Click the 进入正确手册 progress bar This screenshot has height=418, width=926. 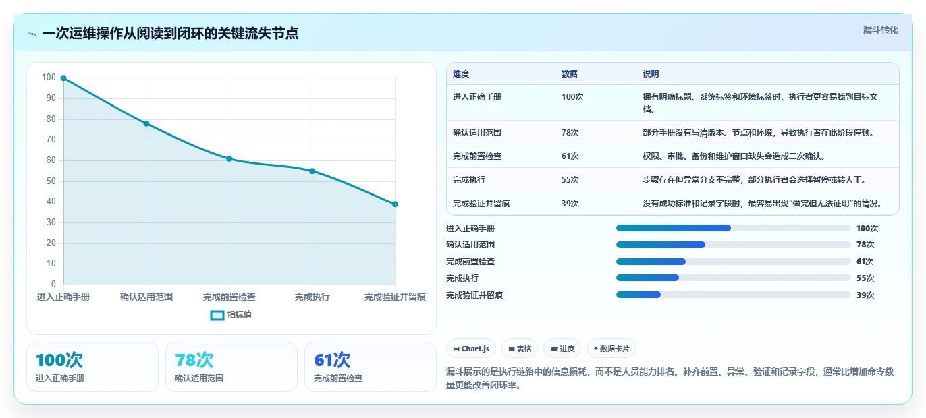734,228
